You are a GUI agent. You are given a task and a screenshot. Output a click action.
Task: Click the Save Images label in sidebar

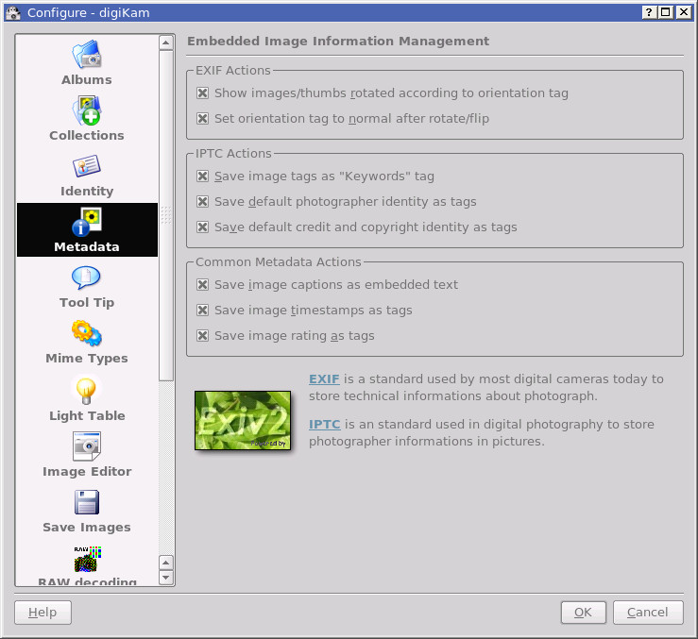tap(87, 528)
